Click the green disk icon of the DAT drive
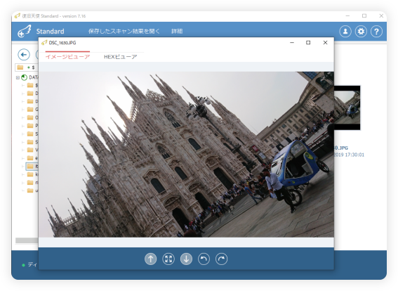Image resolution: width=398 pixels, height=291 pixels. click(x=25, y=77)
